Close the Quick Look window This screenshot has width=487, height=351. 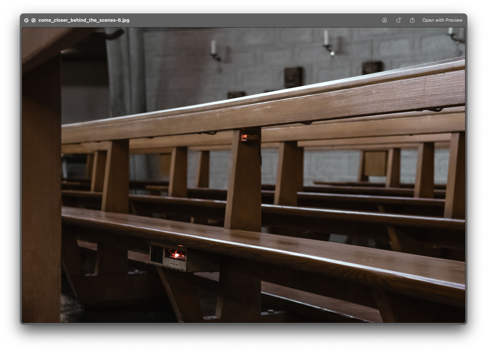click(x=26, y=20)
